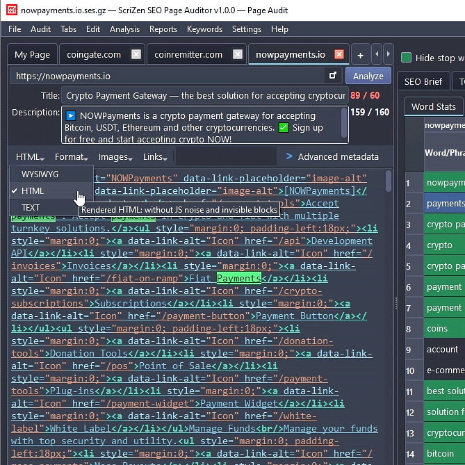Toggle the Hide stop words checkbox
The height and width of the screenshot is (465, 465).
pos(406,58)
